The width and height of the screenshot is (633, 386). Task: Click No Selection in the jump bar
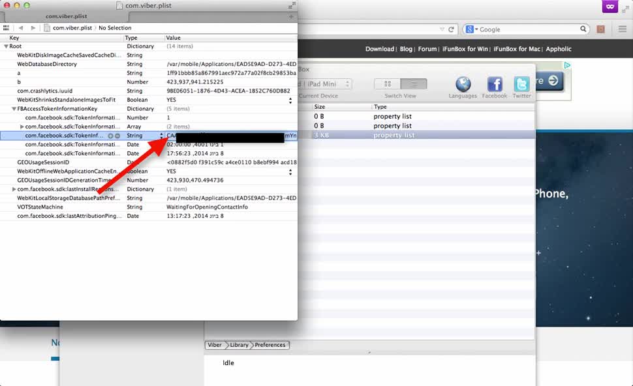(115, 28)
